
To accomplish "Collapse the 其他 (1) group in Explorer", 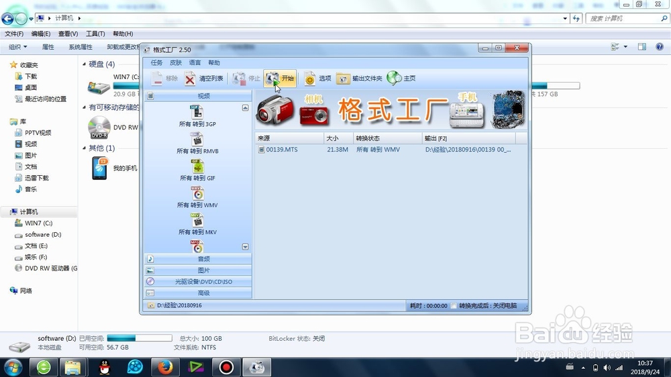I will [85, 148].
